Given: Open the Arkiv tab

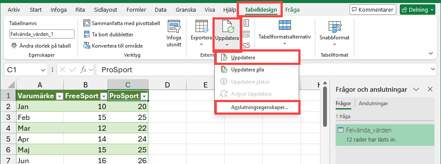Looking at the screenshot, I should pos(14,10).
